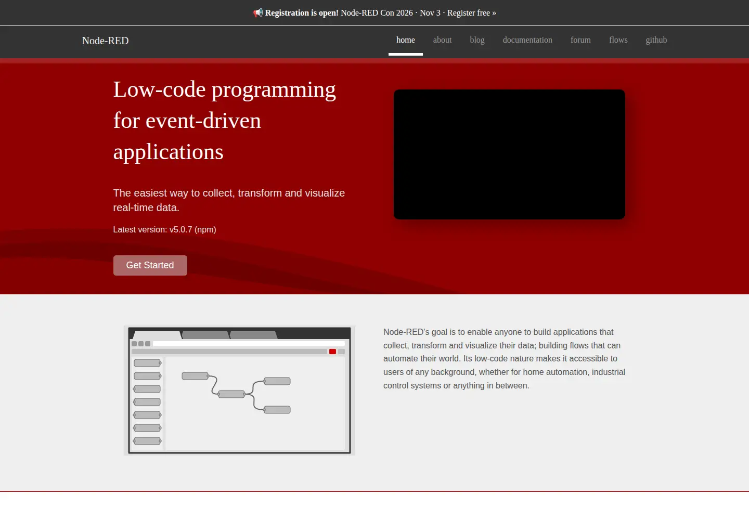
Task: Open the github navigation link
Action: click(x=656, y=40)
